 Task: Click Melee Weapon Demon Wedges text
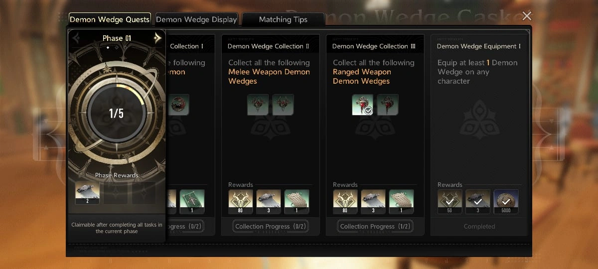tap(269, 77)
